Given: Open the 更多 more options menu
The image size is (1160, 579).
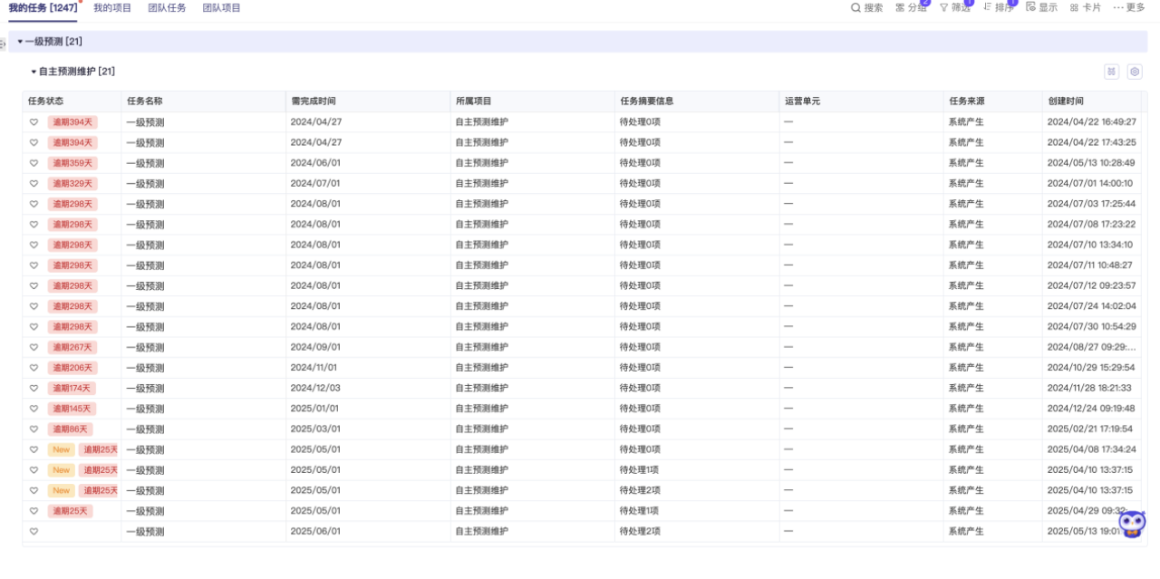Looking at the screenshot, I should point(1129,8).
